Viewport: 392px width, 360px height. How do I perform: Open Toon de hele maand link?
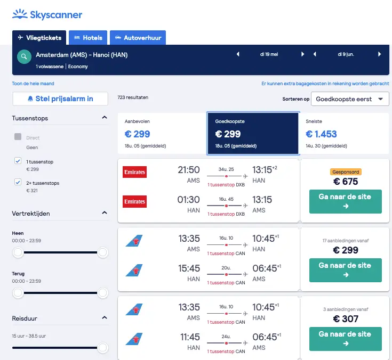tap(33, 84)
